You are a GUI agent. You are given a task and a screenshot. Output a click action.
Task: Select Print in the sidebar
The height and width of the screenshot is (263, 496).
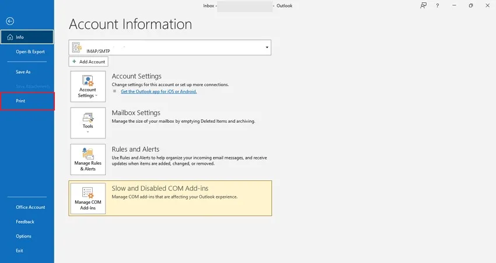pyautogui.click(x=21, y=101)
